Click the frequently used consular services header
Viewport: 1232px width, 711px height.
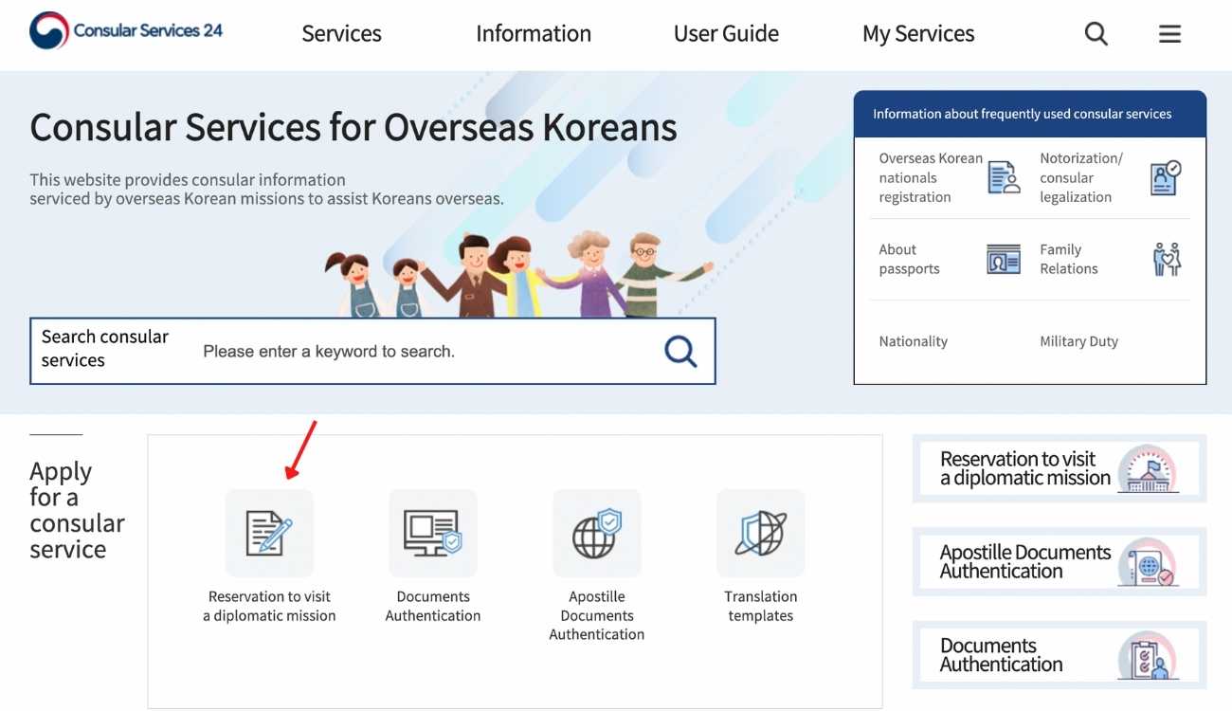tap(1030, 114)
